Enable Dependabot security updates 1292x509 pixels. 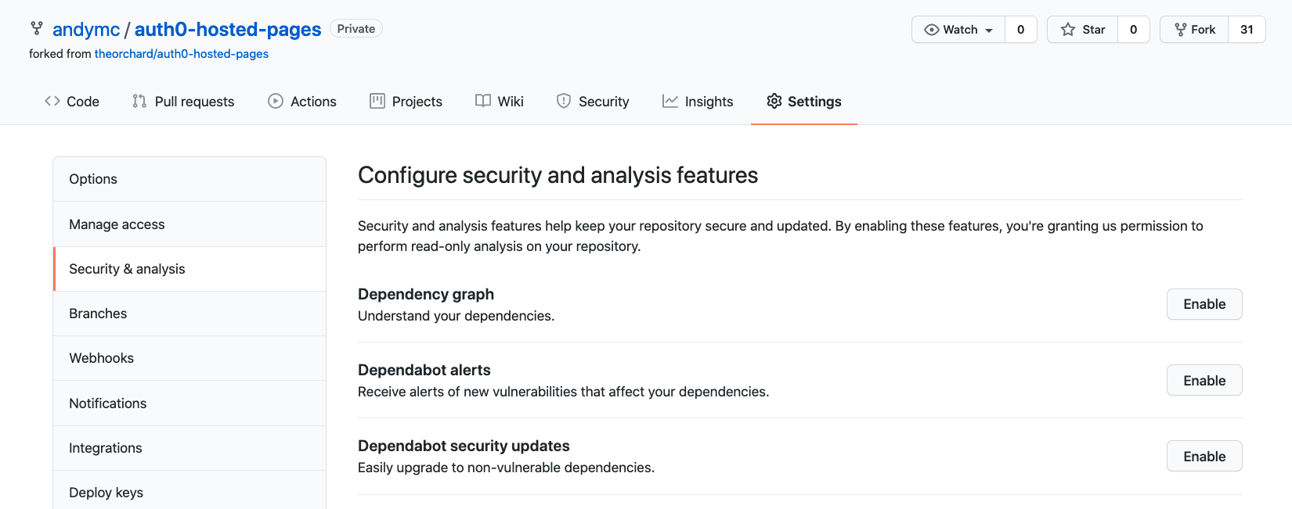coord(1204,457)
